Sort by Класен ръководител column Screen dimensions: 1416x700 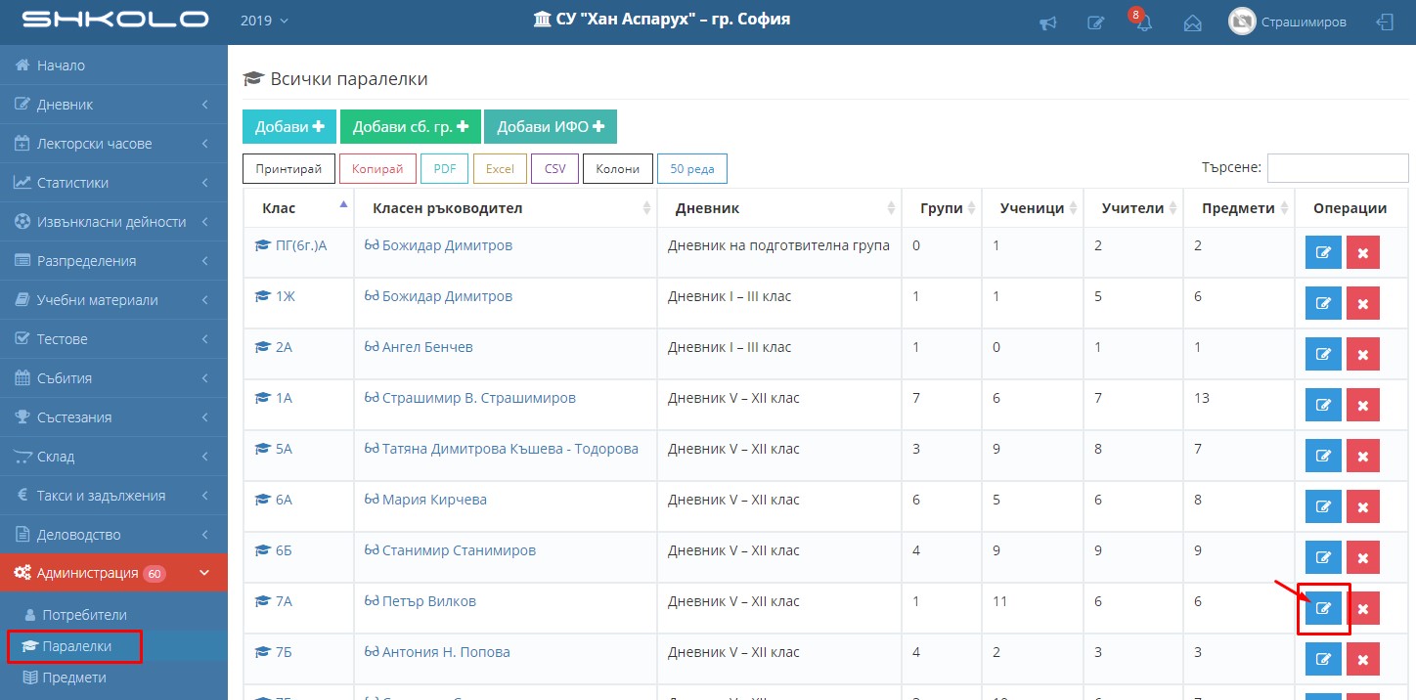point(506,208)
